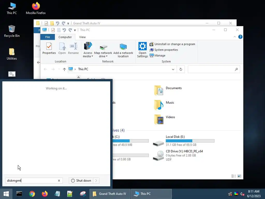Screen dimensions: 265x199
Task: Select the Local Disk (E:) drive
Action: (184, 141)
